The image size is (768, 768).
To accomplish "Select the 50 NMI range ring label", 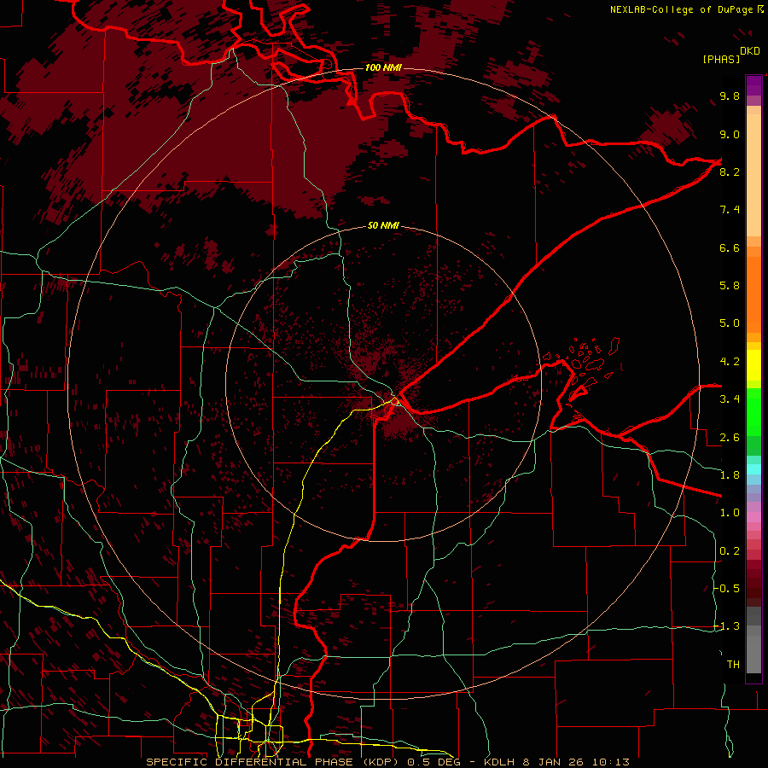I will click(383, 226).
